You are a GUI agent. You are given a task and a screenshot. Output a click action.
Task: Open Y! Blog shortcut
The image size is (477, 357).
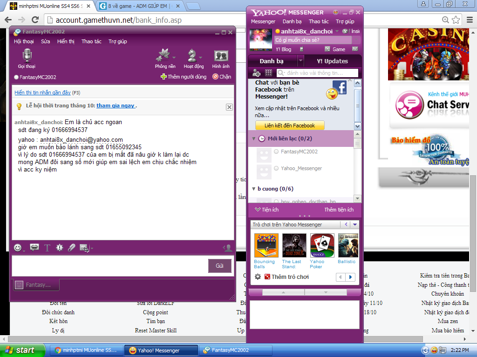[284, 49]
